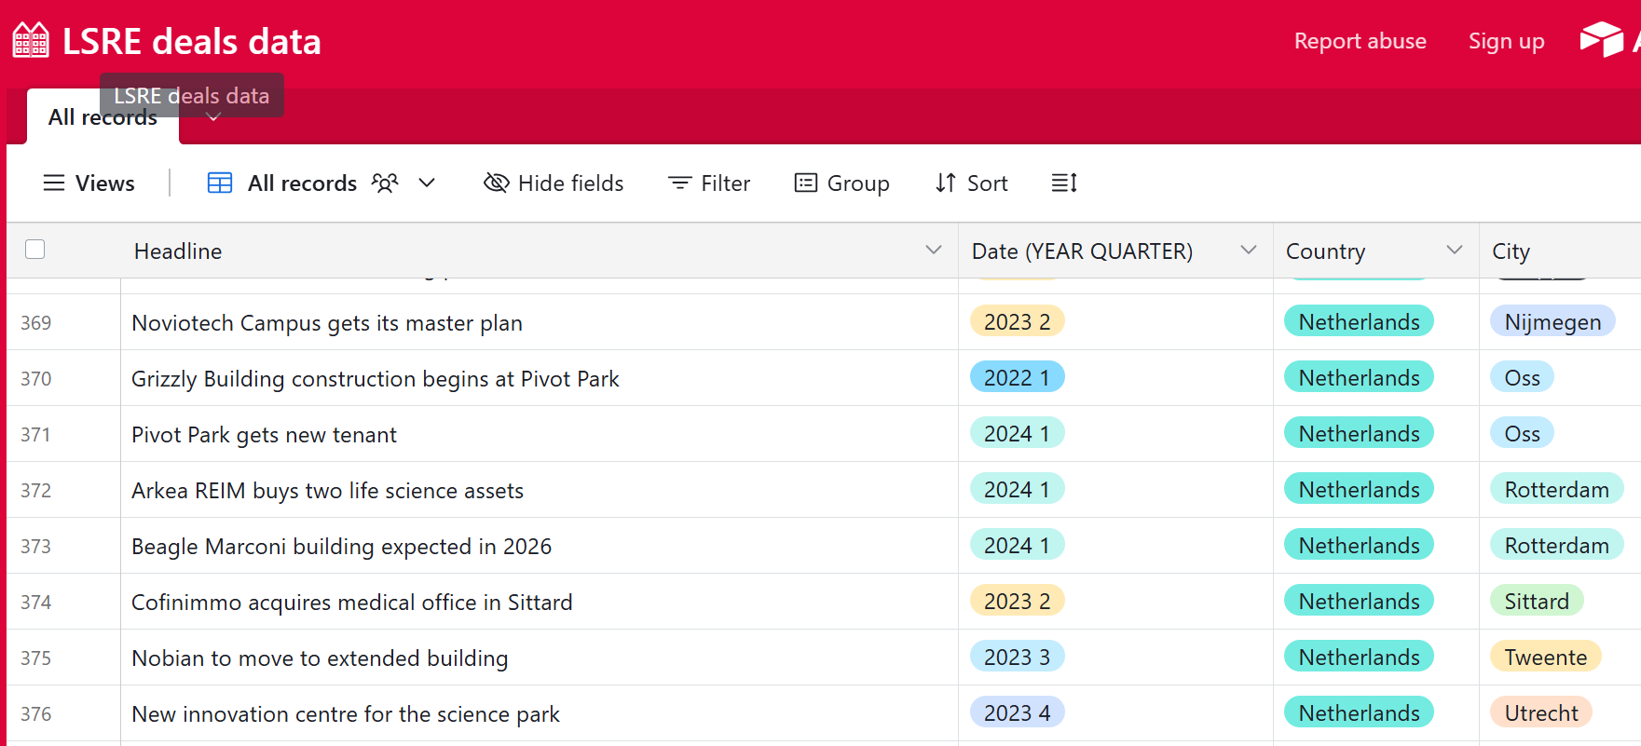The width and height of the screenshot is (1641, 746).
Task: Tick the select-all checkbox in header
Action: click(35, 250)
